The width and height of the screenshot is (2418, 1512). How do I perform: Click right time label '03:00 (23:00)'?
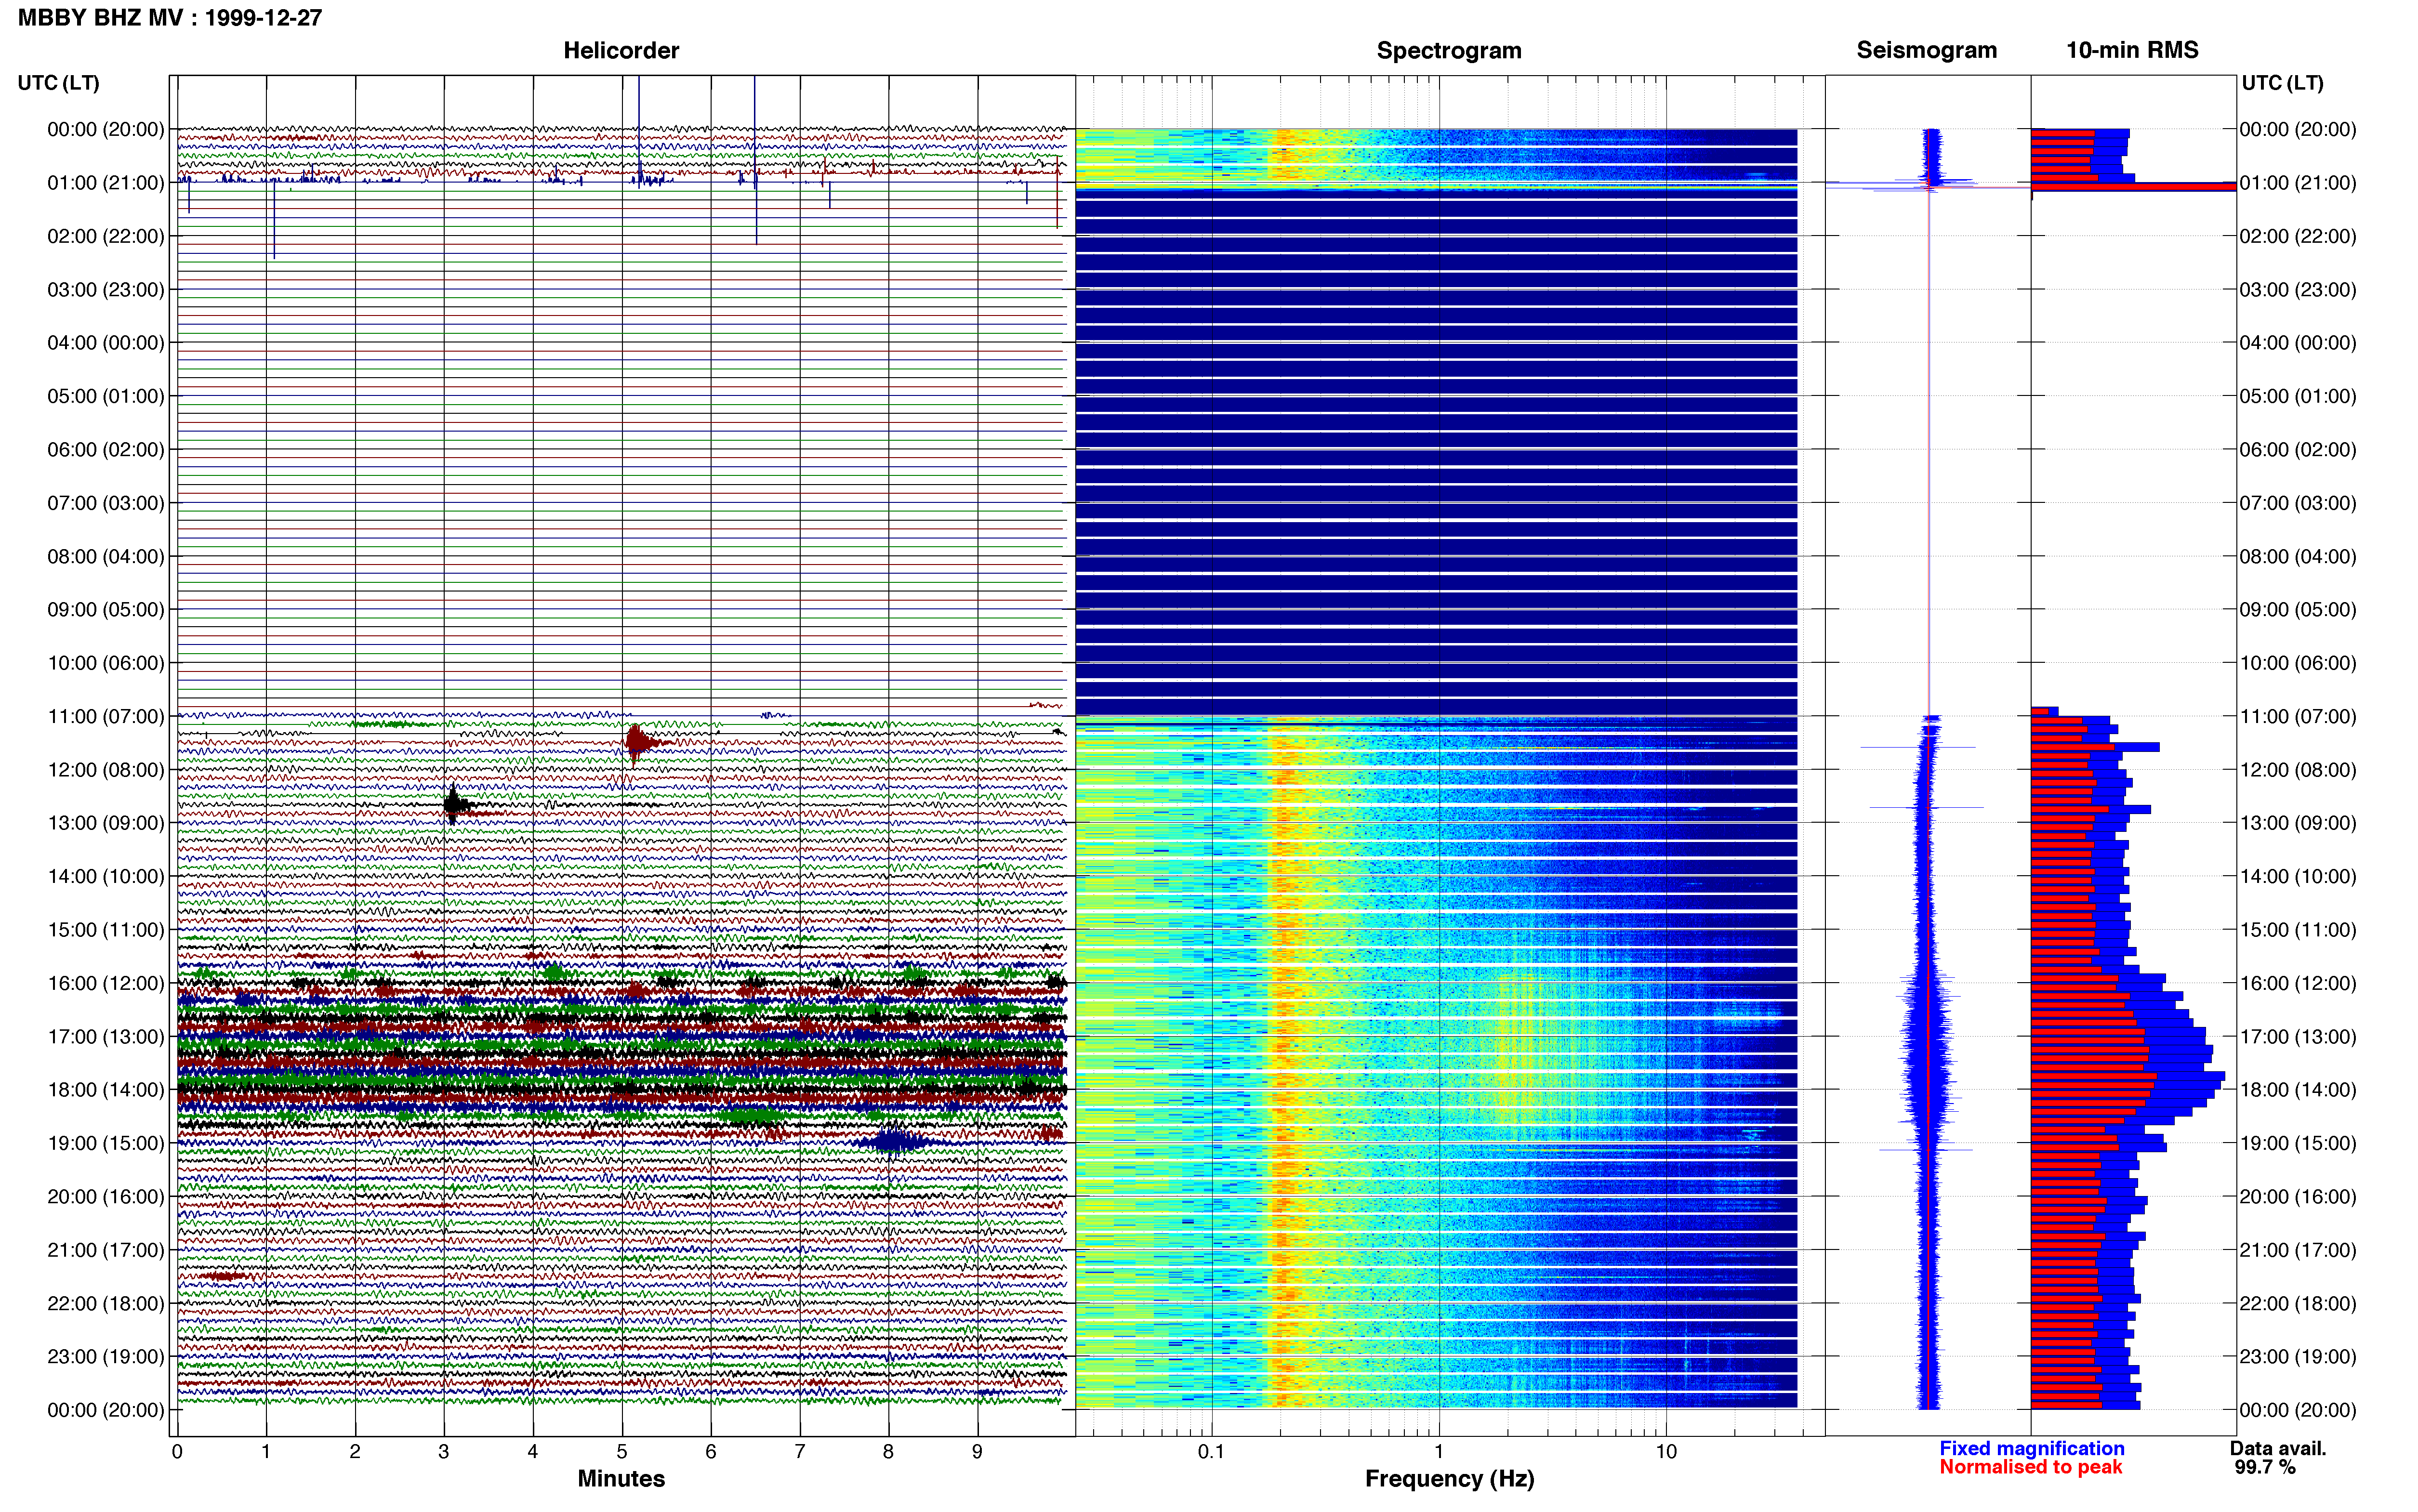click(x=2298, y=290)
